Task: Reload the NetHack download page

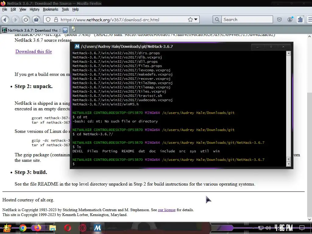Action: click(x=26, y=19)
